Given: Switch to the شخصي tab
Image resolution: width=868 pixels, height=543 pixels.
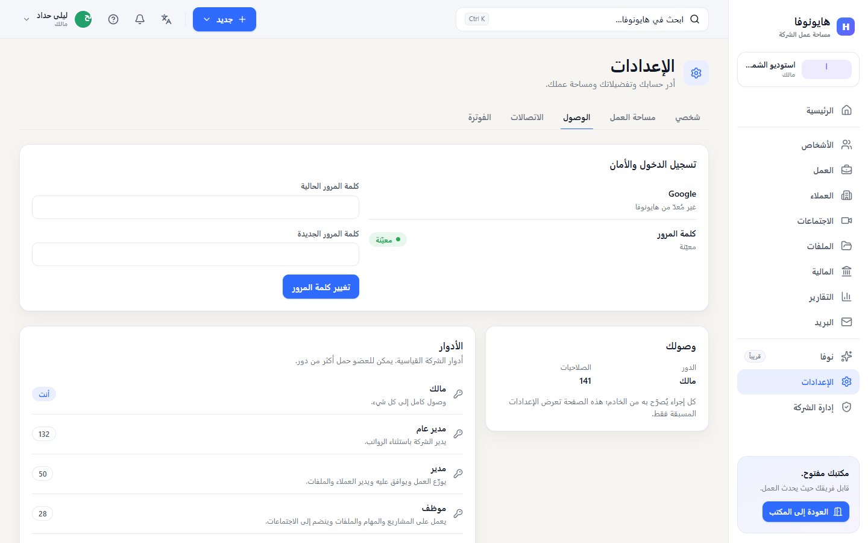Looking at the screenshot, I should [688, 118].
